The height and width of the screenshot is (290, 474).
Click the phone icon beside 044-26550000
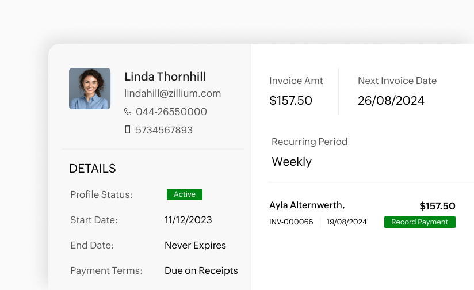(128, 112)
